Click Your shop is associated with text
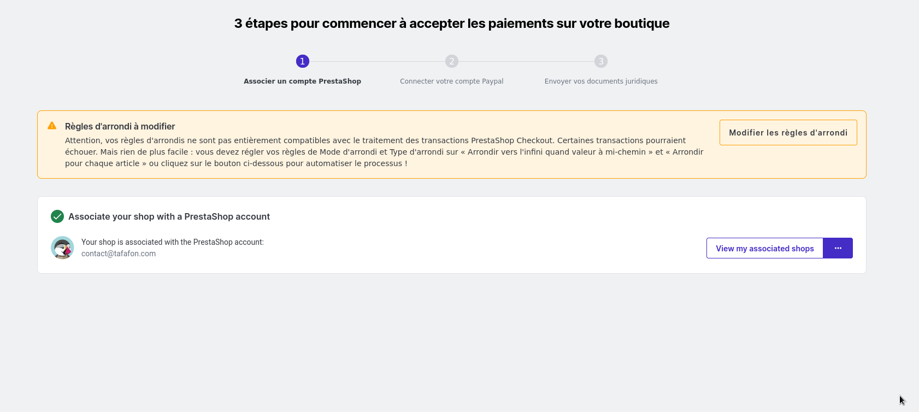Viewport: 919px width, 412px height. pos(173,242)
